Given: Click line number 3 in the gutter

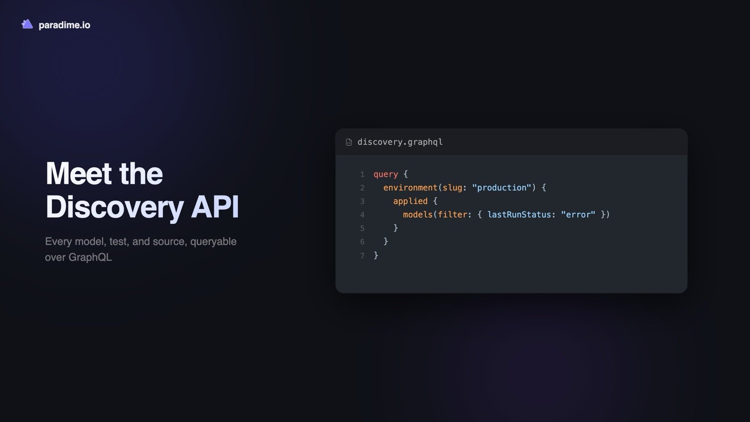Looking at the screenshot, I should tap(362, 202).
